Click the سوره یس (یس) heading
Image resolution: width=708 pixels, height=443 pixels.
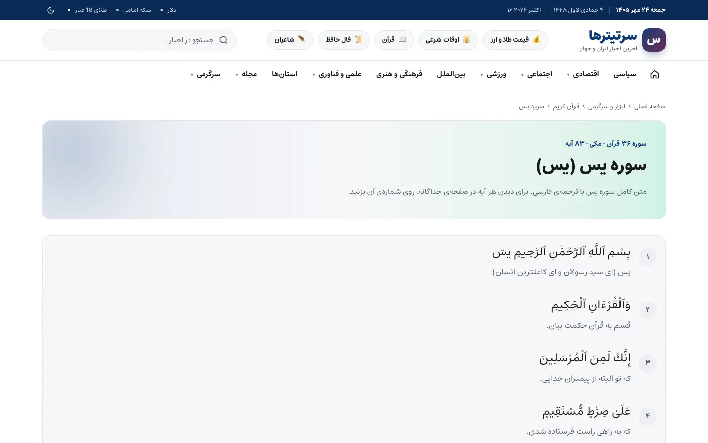coord(591,166)
